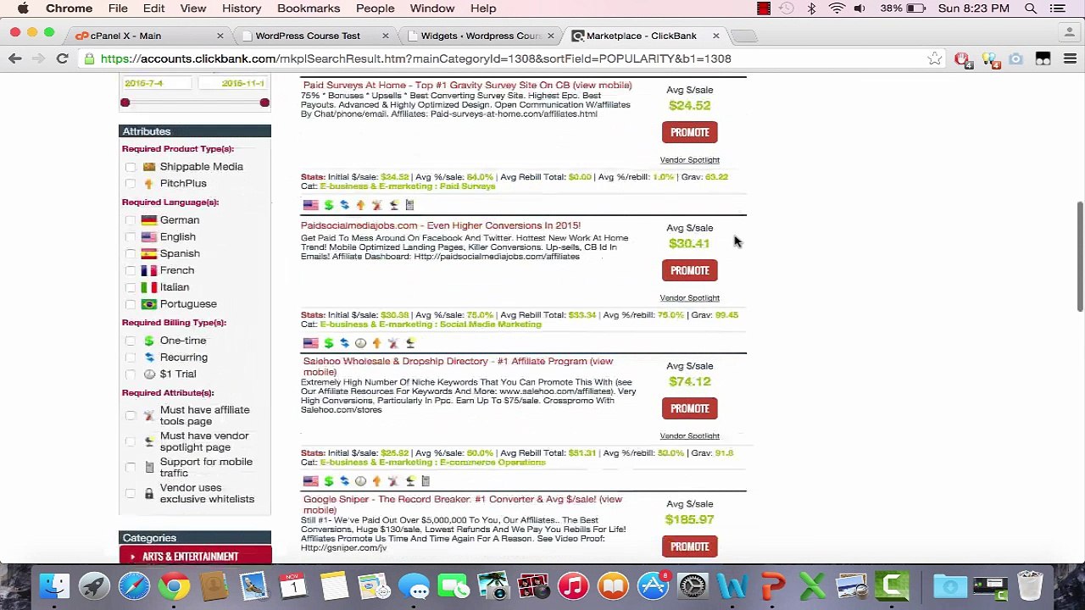This screenshot has height=610, width=1085.
Task: Open Vendor Spotlight for Salehoo
Action: pos(689,435)
